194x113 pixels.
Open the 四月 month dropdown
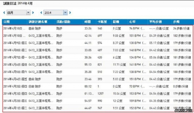[18, 12]
